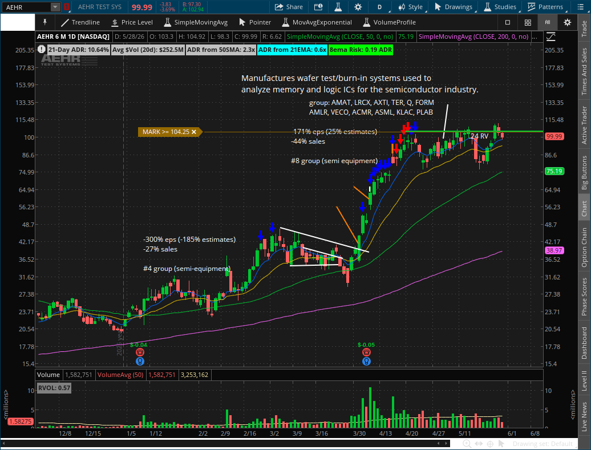Open the Phase Scores sidebar tab
Screen dimensions: 591x450
[x=584, y=297]
